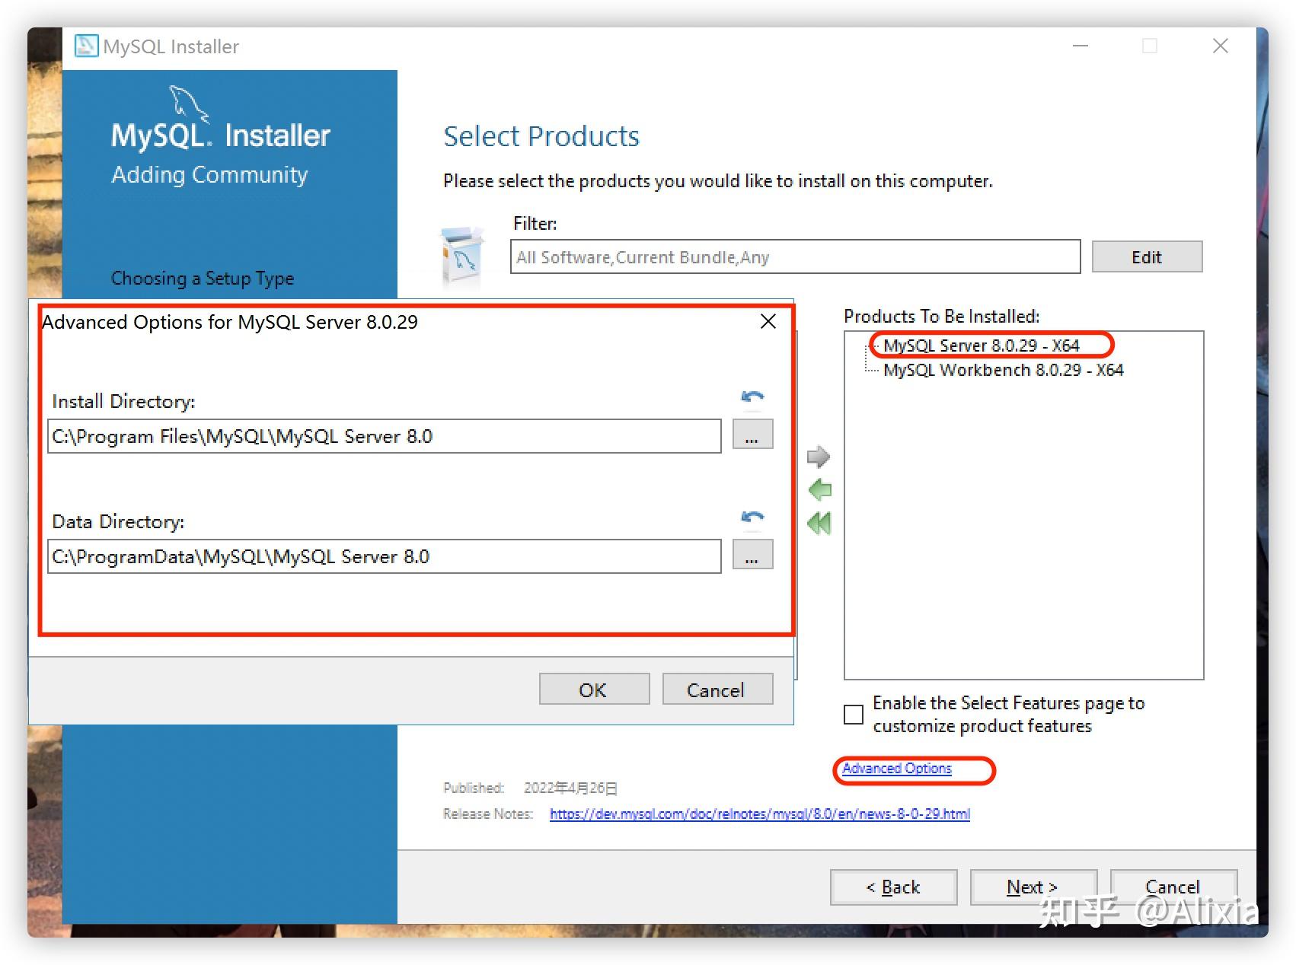The width and height of the screenshot is (1296, 965).
Task: Click Choosing a Setup Type step
Action: coord(203,279)
